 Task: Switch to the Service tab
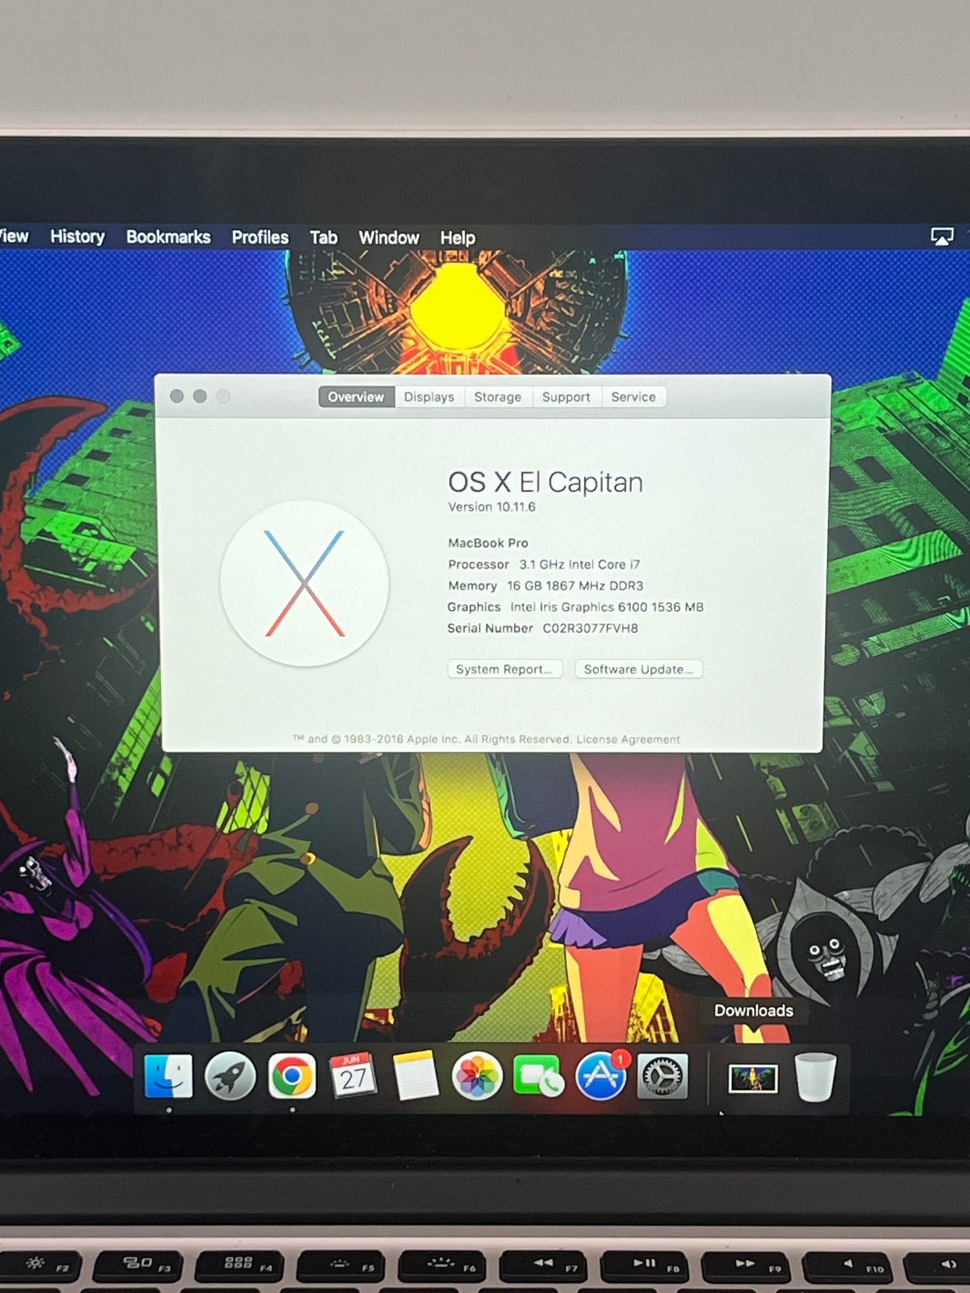coord(634,397)
